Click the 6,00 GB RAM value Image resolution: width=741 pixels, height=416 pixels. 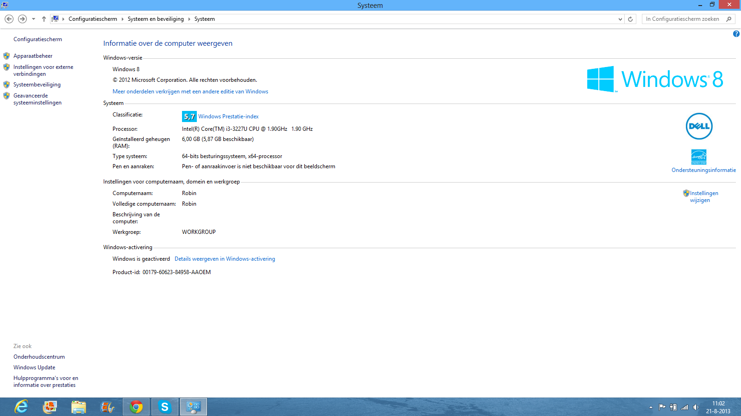(x=218, y=139)
